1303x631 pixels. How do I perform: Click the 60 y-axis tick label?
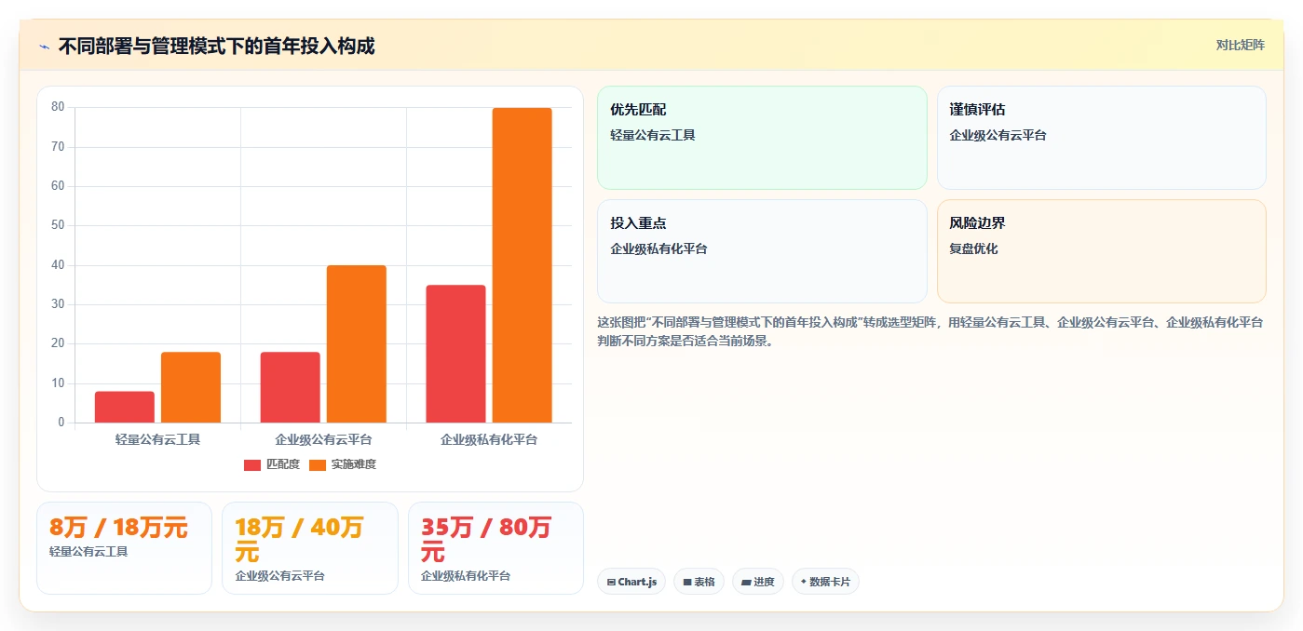point(58,186)
